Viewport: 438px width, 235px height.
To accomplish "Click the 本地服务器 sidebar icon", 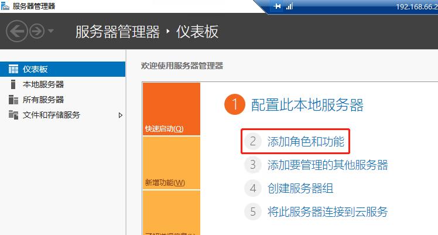I will coord(13,84).
